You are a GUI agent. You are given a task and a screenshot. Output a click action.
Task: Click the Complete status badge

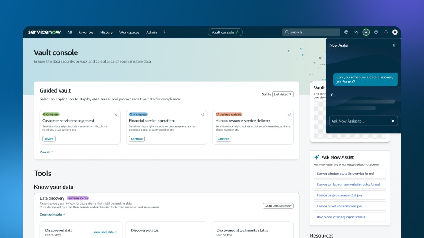click(x=51, y=115)
